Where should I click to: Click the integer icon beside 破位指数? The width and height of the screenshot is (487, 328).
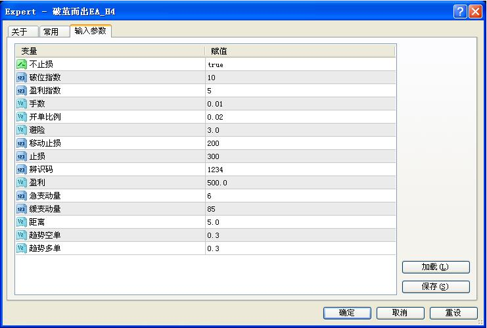22,78
